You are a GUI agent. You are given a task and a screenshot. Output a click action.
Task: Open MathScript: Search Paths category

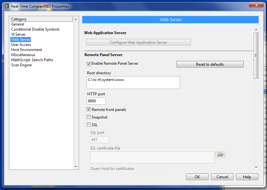(32, 60)
